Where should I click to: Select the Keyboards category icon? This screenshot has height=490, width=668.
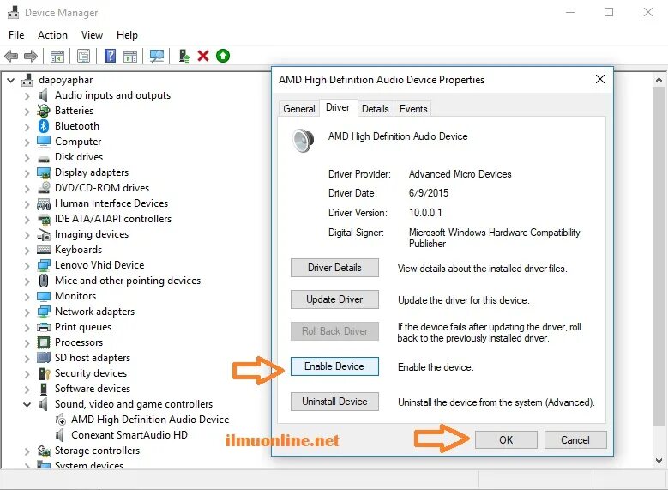pyautogui.click(x=44, y=250)
